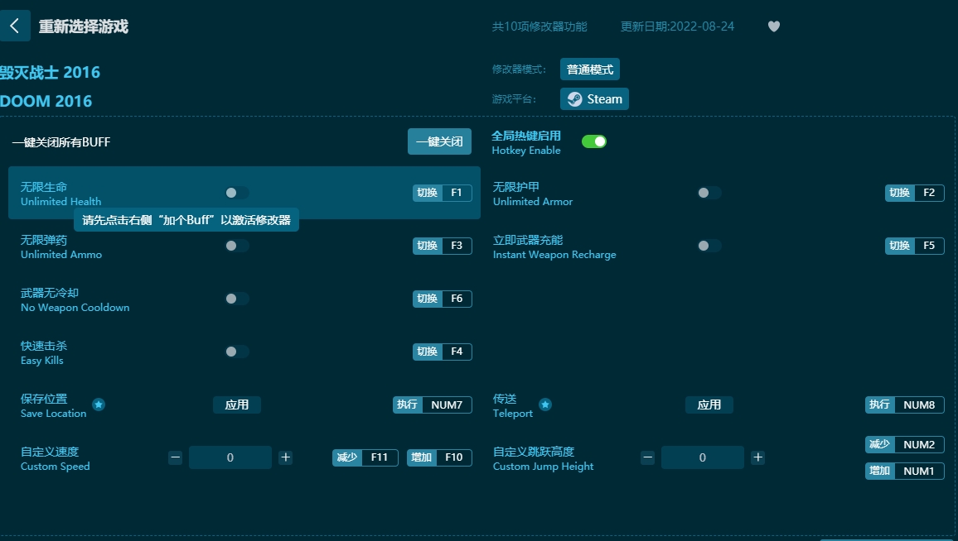Click 重新选择游戏 title text
Viewport: 958px width, 541px height.
click(x=84, y=26)
